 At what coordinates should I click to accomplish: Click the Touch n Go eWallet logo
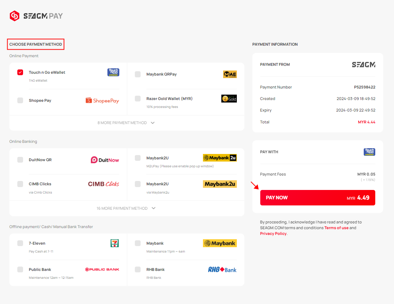click(113, 72)
